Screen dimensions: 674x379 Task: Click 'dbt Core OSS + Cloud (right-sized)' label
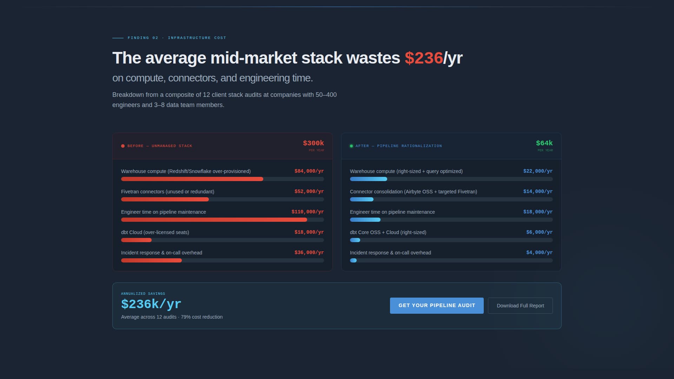coord(388,232)
